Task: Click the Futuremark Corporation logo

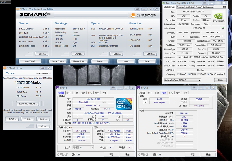Action: (x=144, y=15)
